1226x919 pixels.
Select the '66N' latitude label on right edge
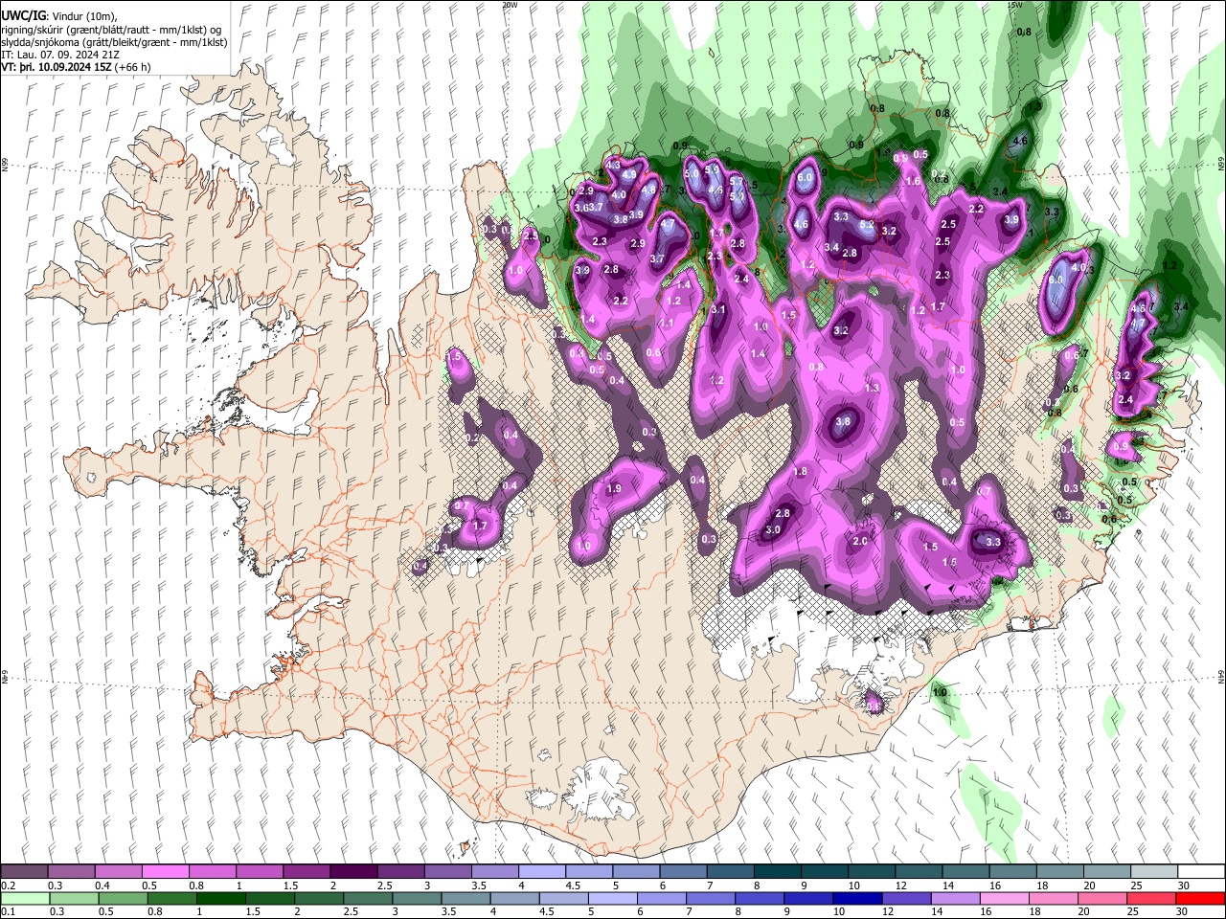pyautogui.click(x=1221, y=165)
